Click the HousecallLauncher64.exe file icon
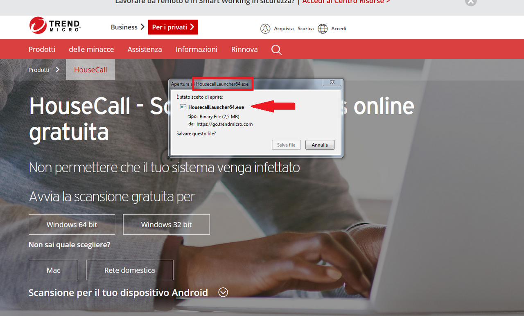Image resolution: width=524 pixels, height=316 pixels. [183, 107]
